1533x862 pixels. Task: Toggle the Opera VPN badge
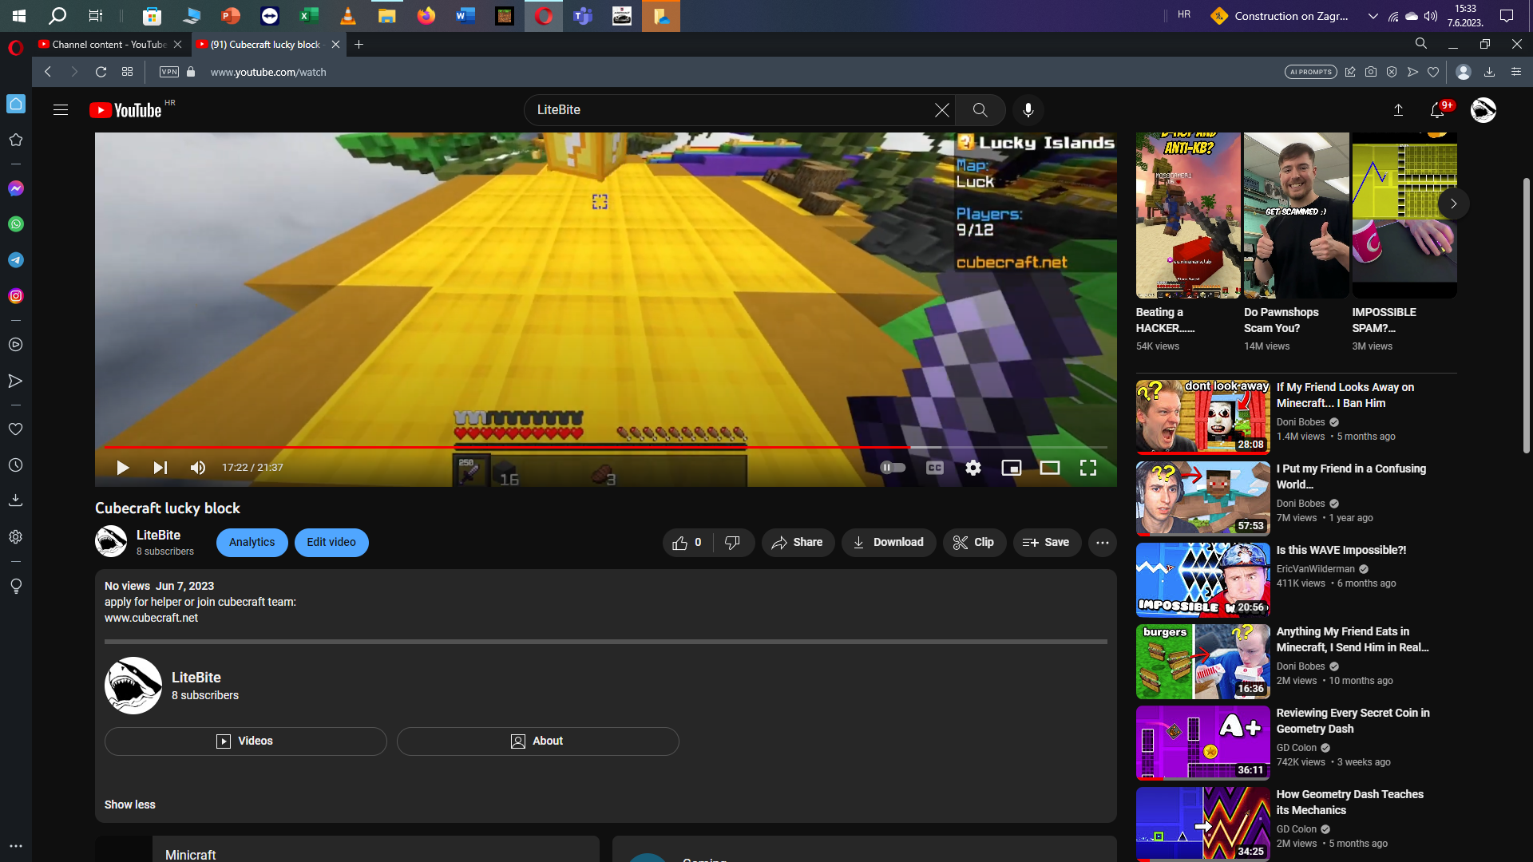click(x=169, y=72)
